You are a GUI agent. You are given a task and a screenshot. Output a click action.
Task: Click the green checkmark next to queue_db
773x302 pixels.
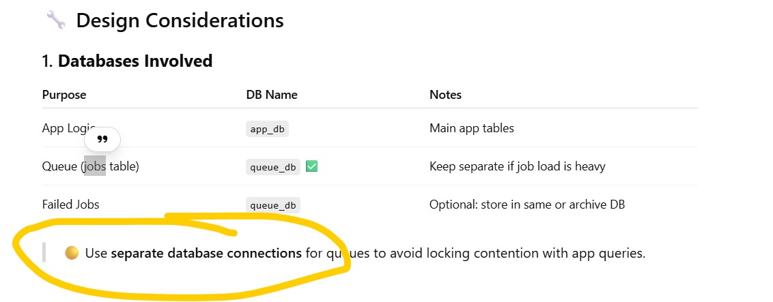311,166
